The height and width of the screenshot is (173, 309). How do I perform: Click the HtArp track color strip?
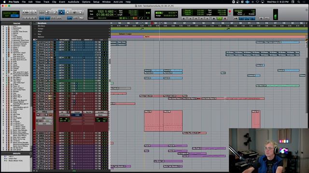tap(34, 121)
